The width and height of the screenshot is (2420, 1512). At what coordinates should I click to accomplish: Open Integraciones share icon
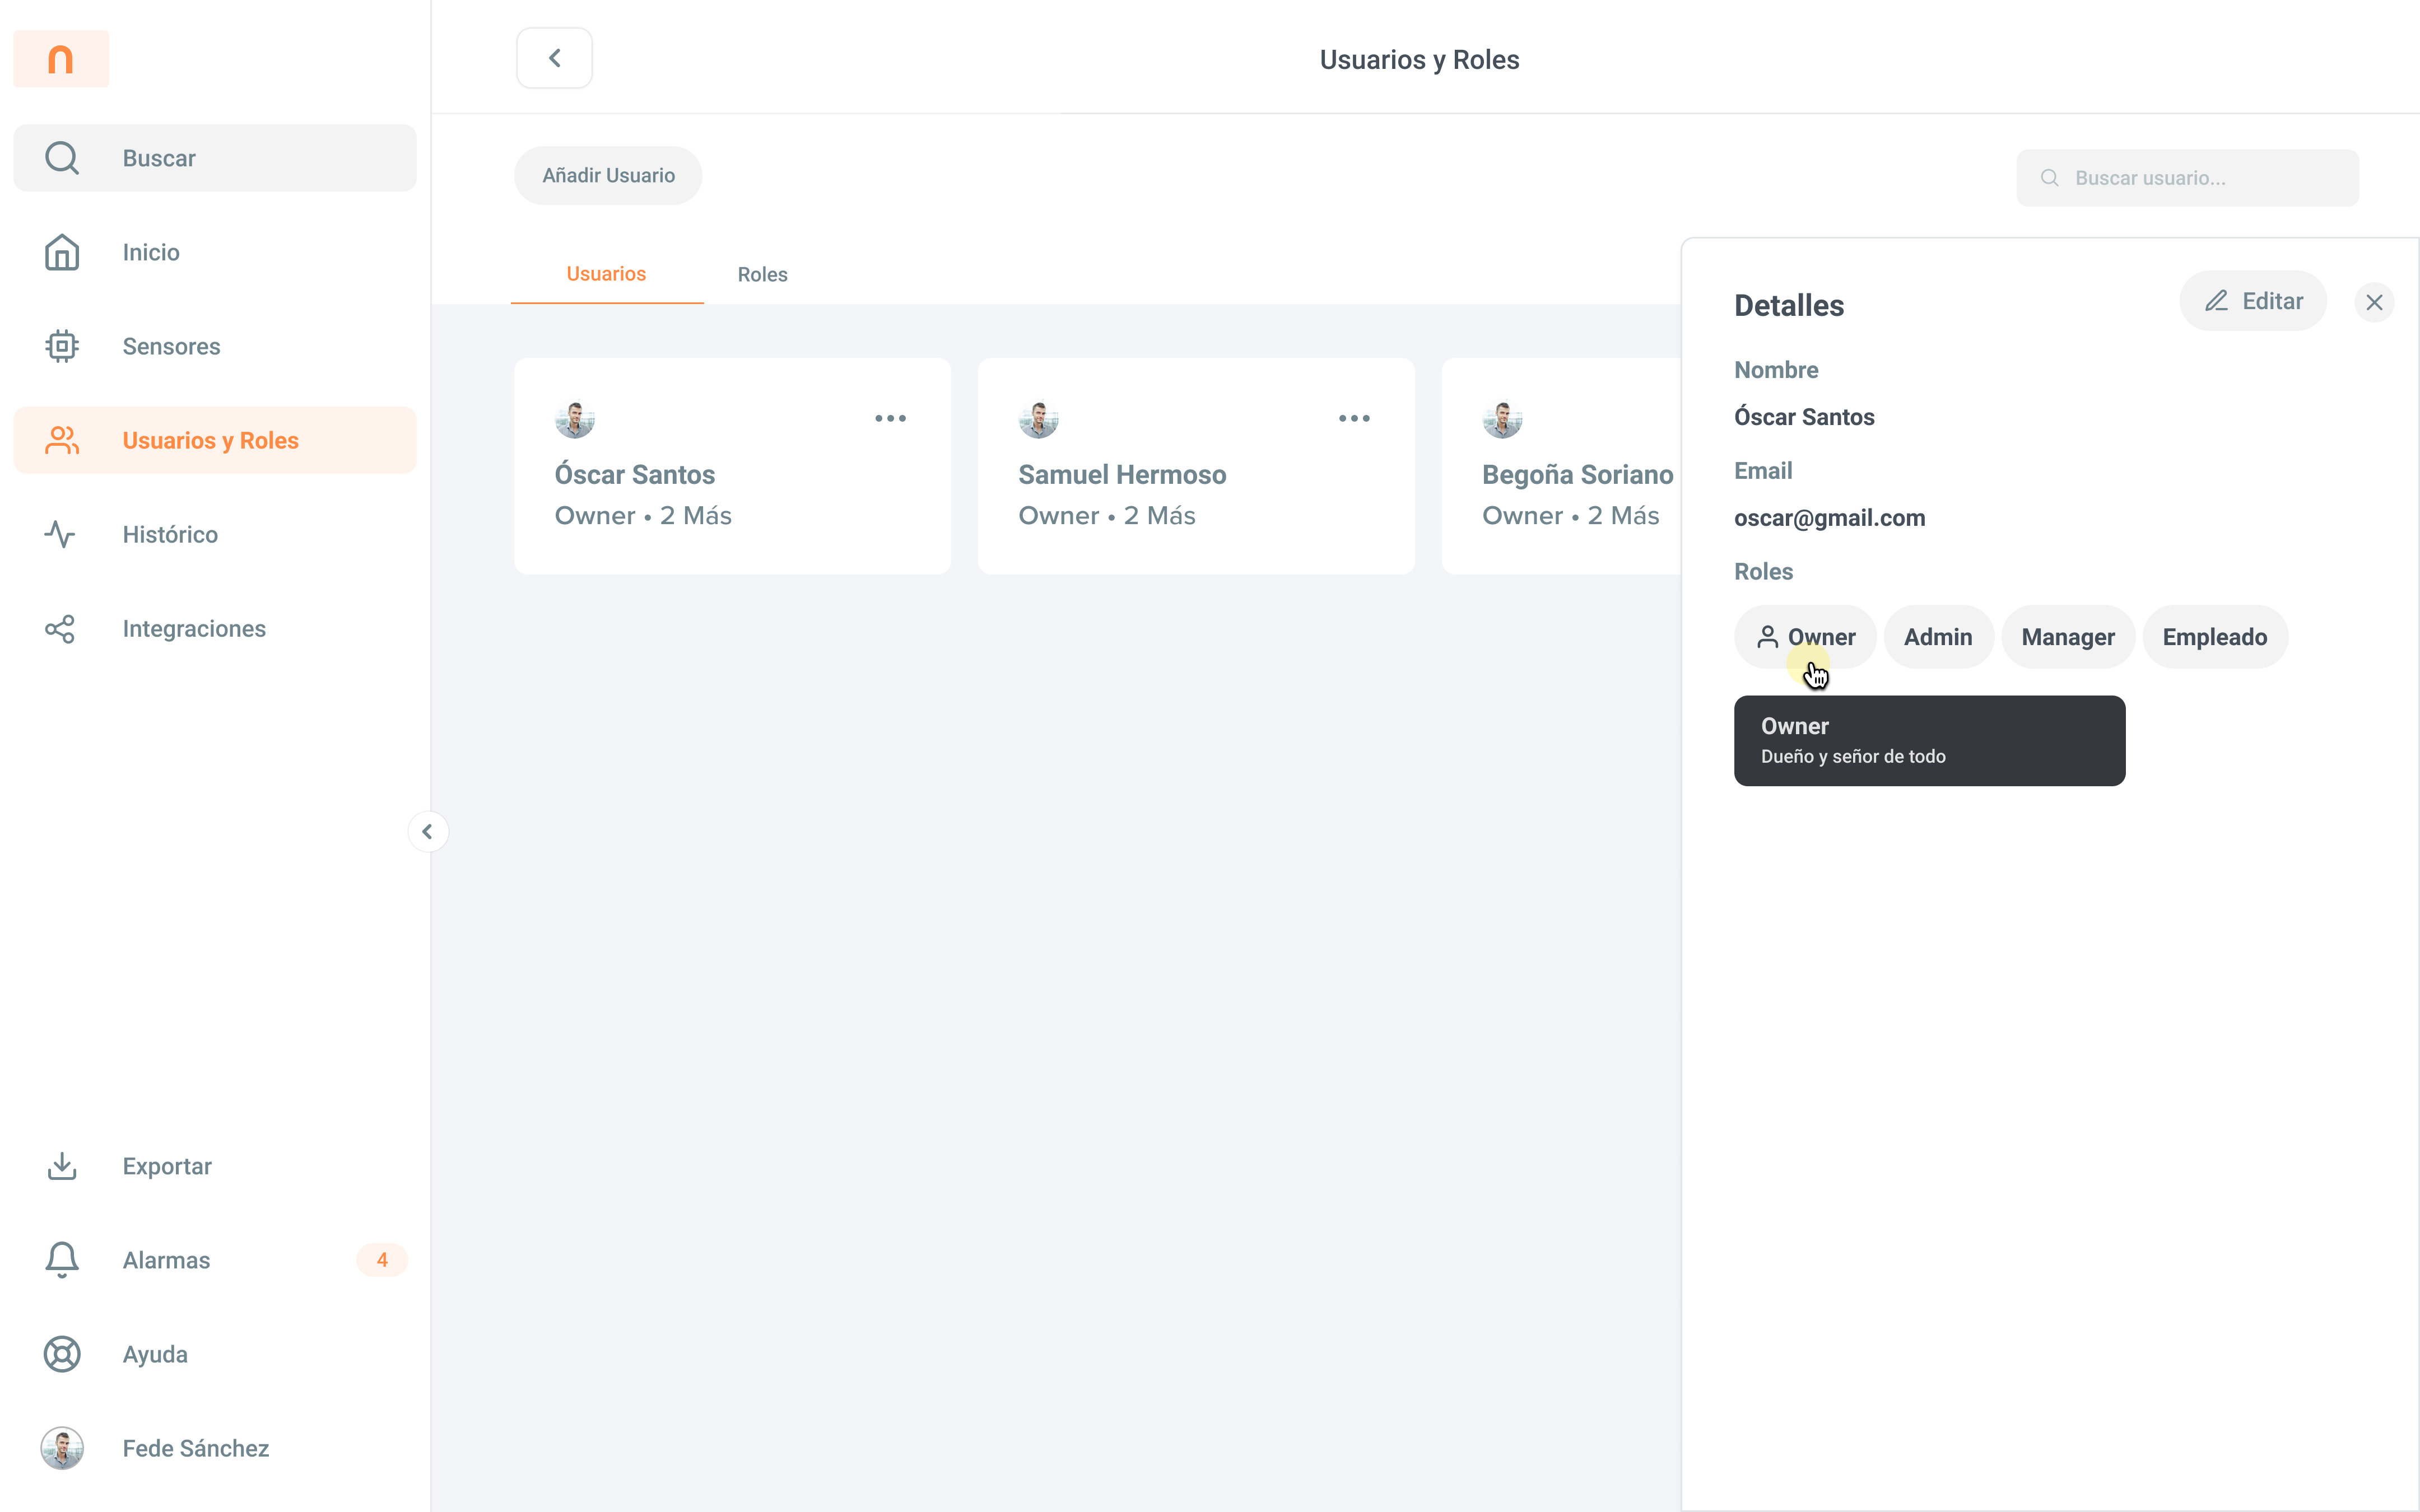pyautogui.click(x=61, y=629)
